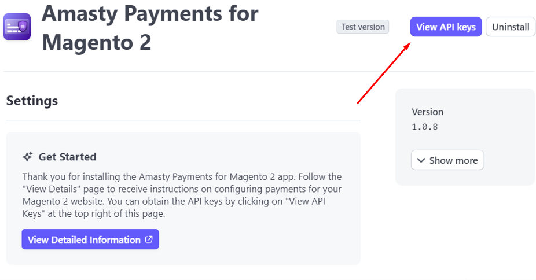
Task: Click the Amasty Payments purple app icon
Action: point(17,27)
